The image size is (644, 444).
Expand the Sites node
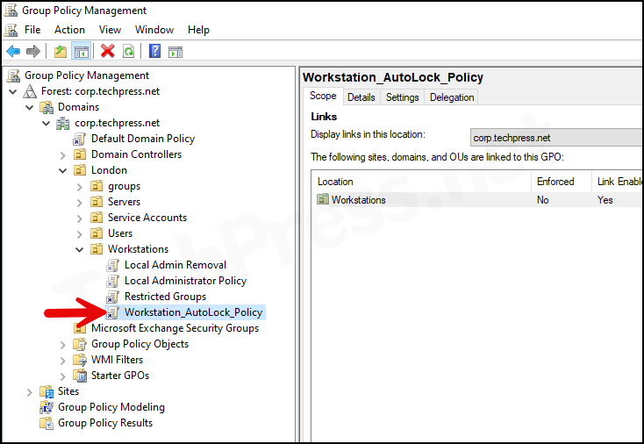pos(30,392)
